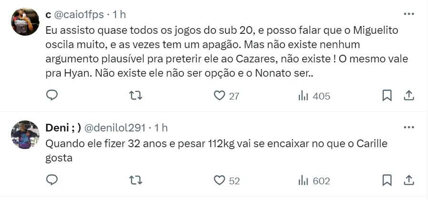Reply to caio1fps's tweet
The image size is (428, 200).
[x=52, y=96]
